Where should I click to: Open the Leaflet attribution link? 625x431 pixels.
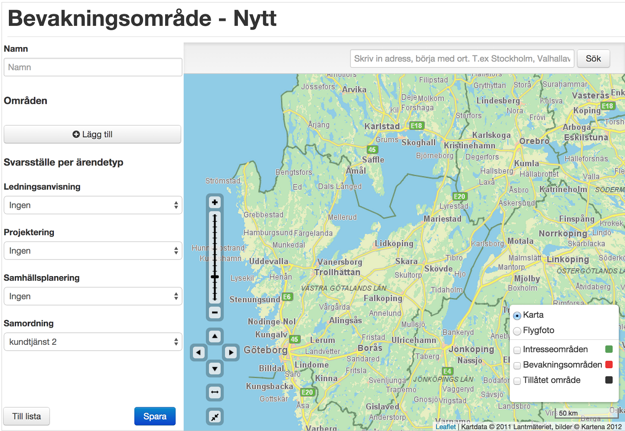click(445, 427)
